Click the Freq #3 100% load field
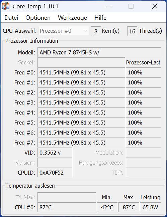 click(x=143, y=102)
